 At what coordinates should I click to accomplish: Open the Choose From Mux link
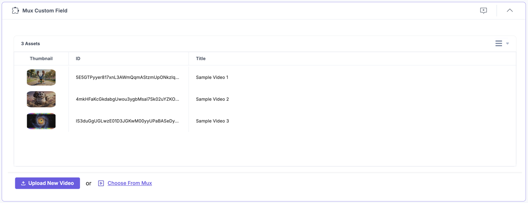coord(130,183)
